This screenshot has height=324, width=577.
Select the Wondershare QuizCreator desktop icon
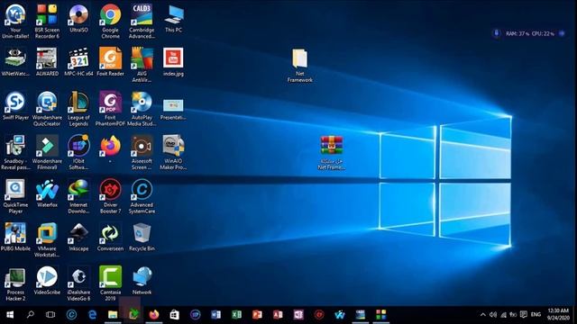tap(47, 108)
